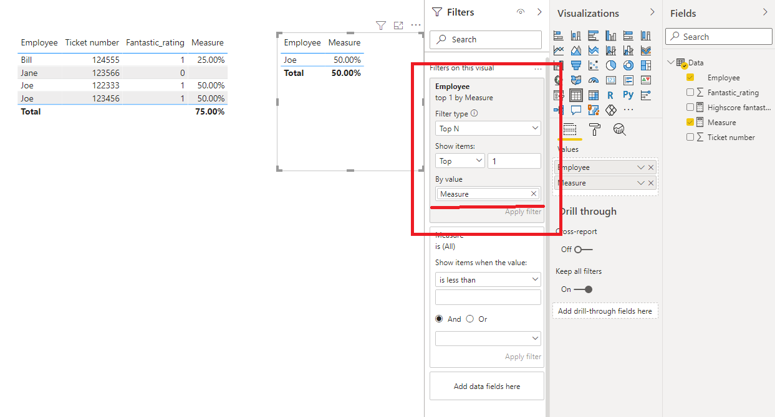Open the ArcGIS maps visual

click(x=594, y=110)
